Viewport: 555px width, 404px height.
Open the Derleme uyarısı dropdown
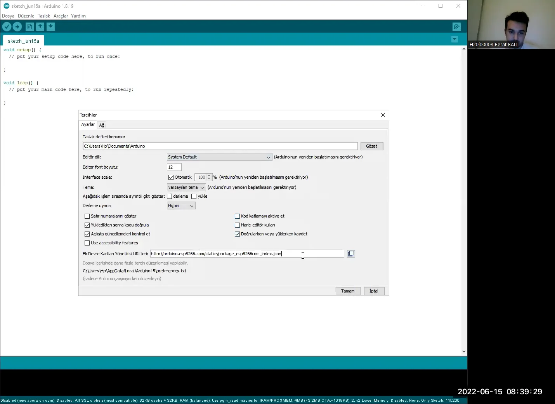(181, 205)
